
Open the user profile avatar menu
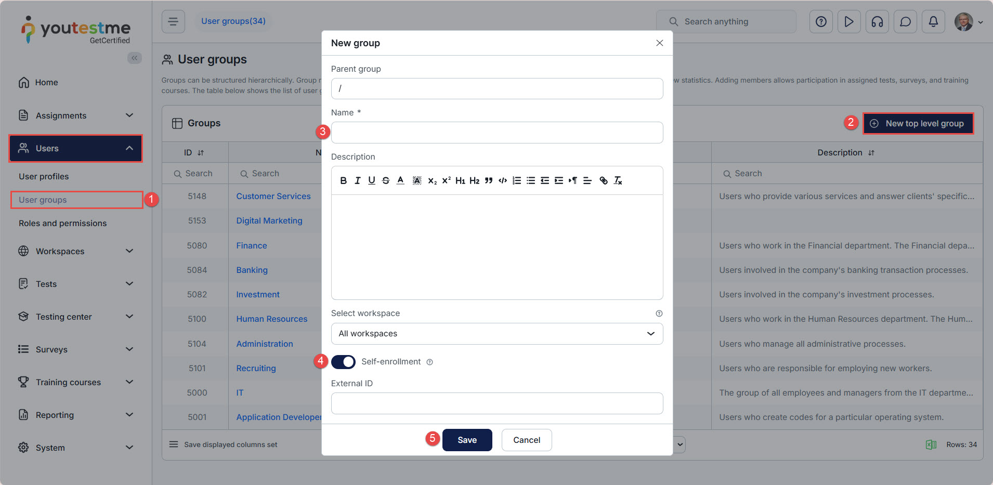click(x=969, y=22)
